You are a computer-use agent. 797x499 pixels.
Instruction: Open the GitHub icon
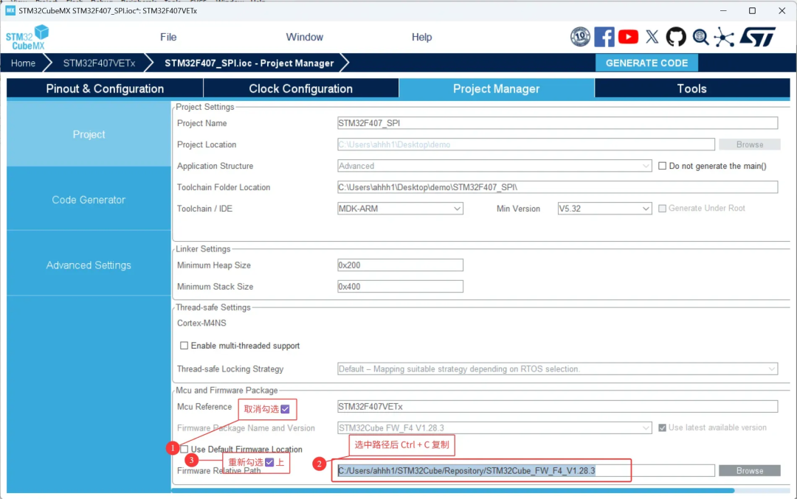(x=676, y=37)
